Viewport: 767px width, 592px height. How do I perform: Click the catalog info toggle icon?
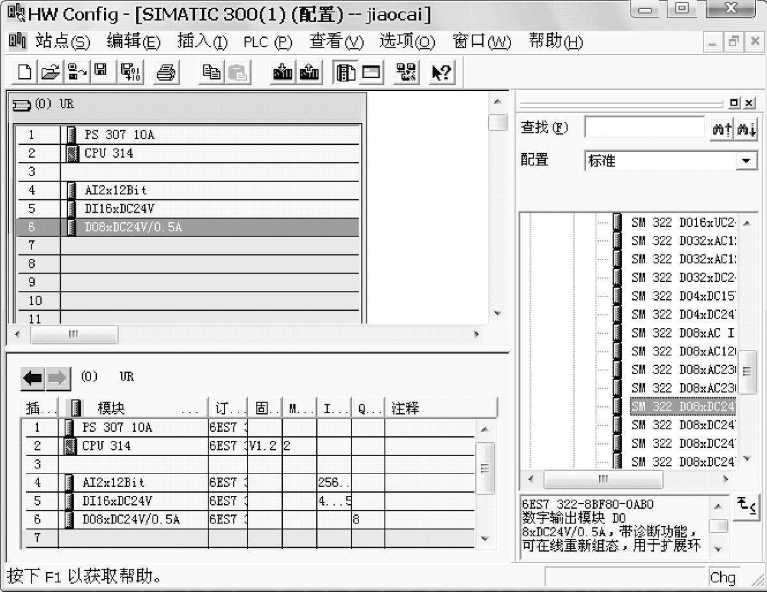[747, 507]
